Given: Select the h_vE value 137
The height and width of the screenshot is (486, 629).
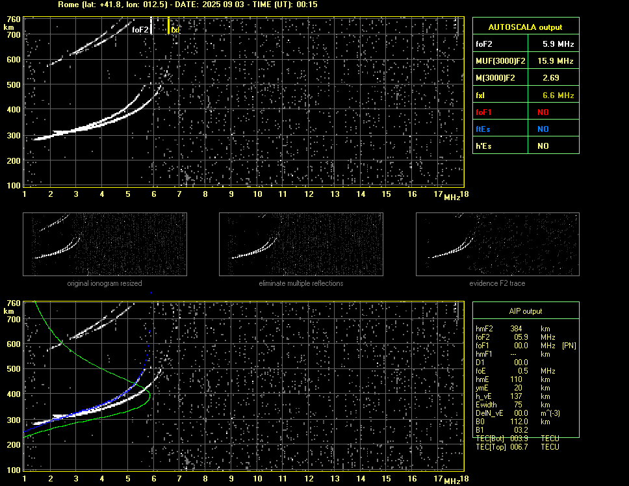Looking at the screenshot, I should (x=517, y=396).
